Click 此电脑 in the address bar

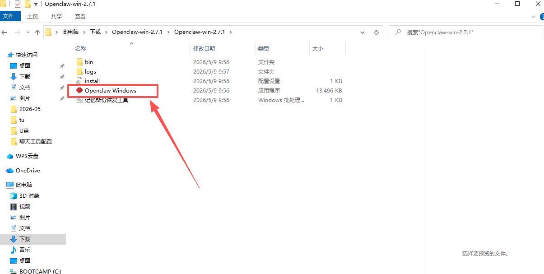(x=70, y=32)
